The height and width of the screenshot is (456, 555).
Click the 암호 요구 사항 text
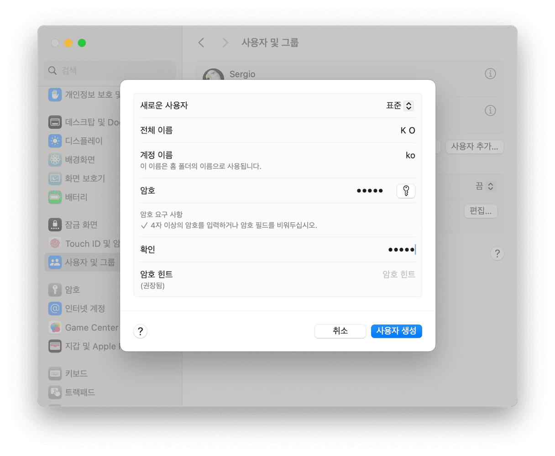click(162, 214)
